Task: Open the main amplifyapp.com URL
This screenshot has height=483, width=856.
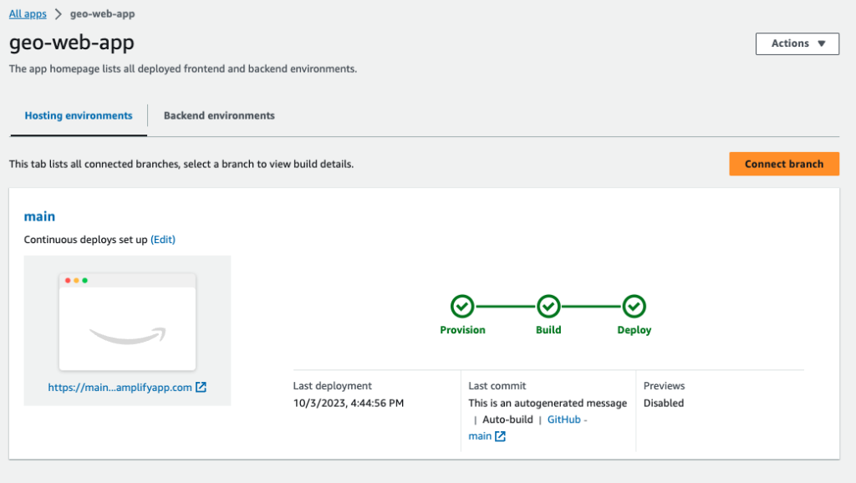Action: (120, 388)
